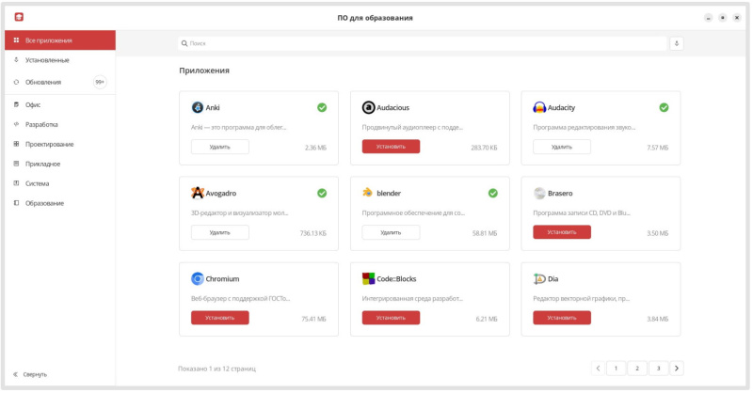753x393 pixels.
Task: Open the Обновления section in sidebar
Action: click(43, 82)
